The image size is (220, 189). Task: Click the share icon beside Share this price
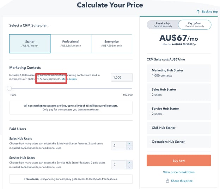pos(167,181)
